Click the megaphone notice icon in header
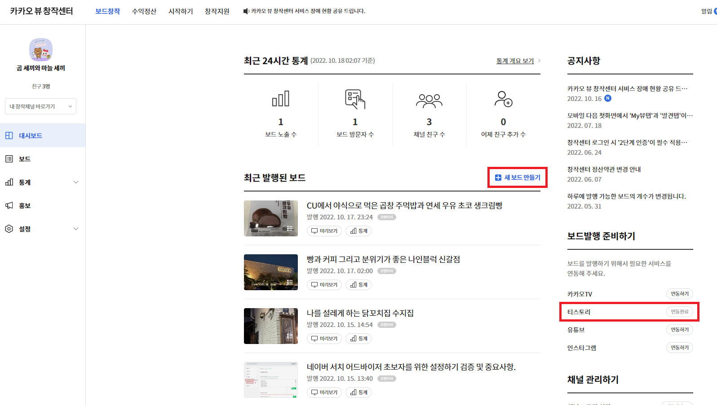Viewport: 717px width, 405px height. click(246, 11)
